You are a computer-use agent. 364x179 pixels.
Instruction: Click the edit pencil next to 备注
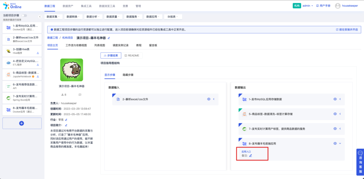click(x=251, y=156)
